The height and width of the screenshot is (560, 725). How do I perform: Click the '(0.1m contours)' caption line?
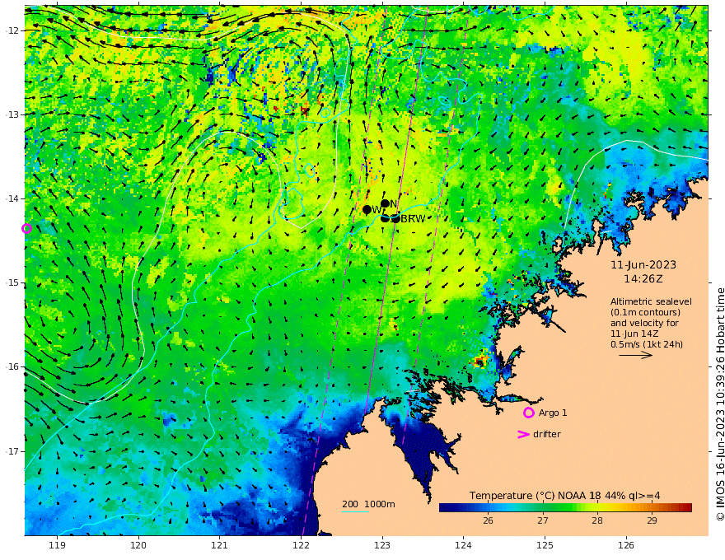(645, 312)
